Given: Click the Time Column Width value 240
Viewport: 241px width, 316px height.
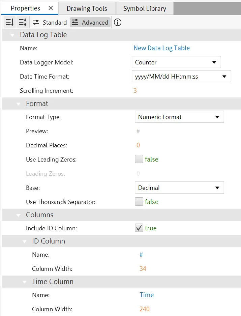Looking at the screenshot, I should [x=145, y=309].
